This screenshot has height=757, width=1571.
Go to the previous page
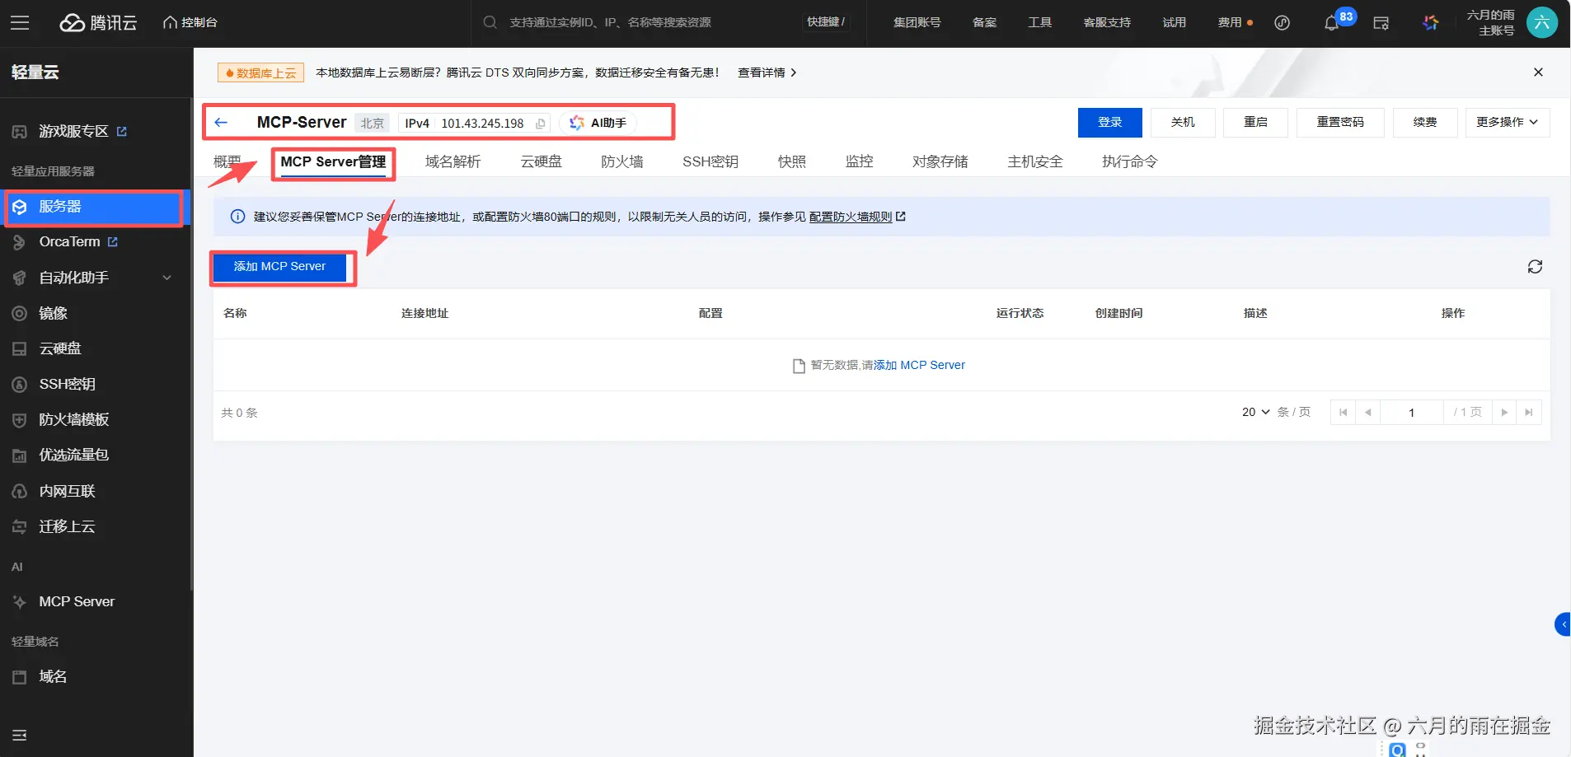click(x=1367, y=413)
